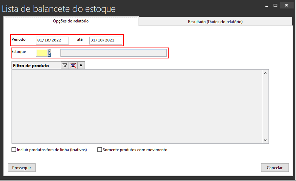Click the F4 lookup icon beside Estoque
This screenshot has height=181, width=296.
point(50,53)
